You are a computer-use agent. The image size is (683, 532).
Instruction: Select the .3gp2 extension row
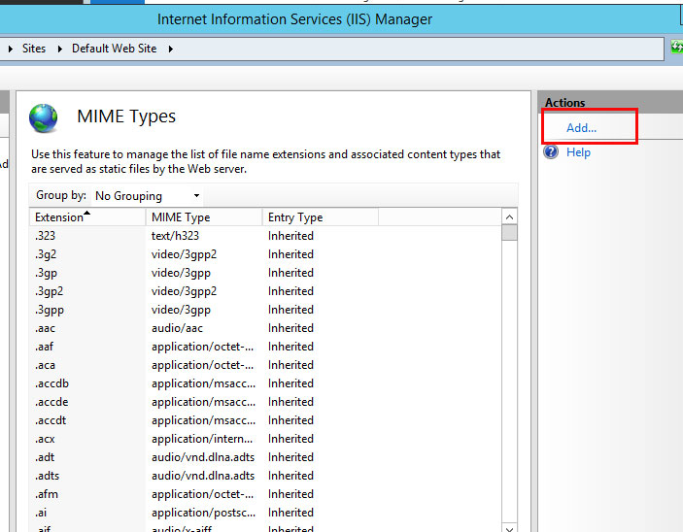265,291
